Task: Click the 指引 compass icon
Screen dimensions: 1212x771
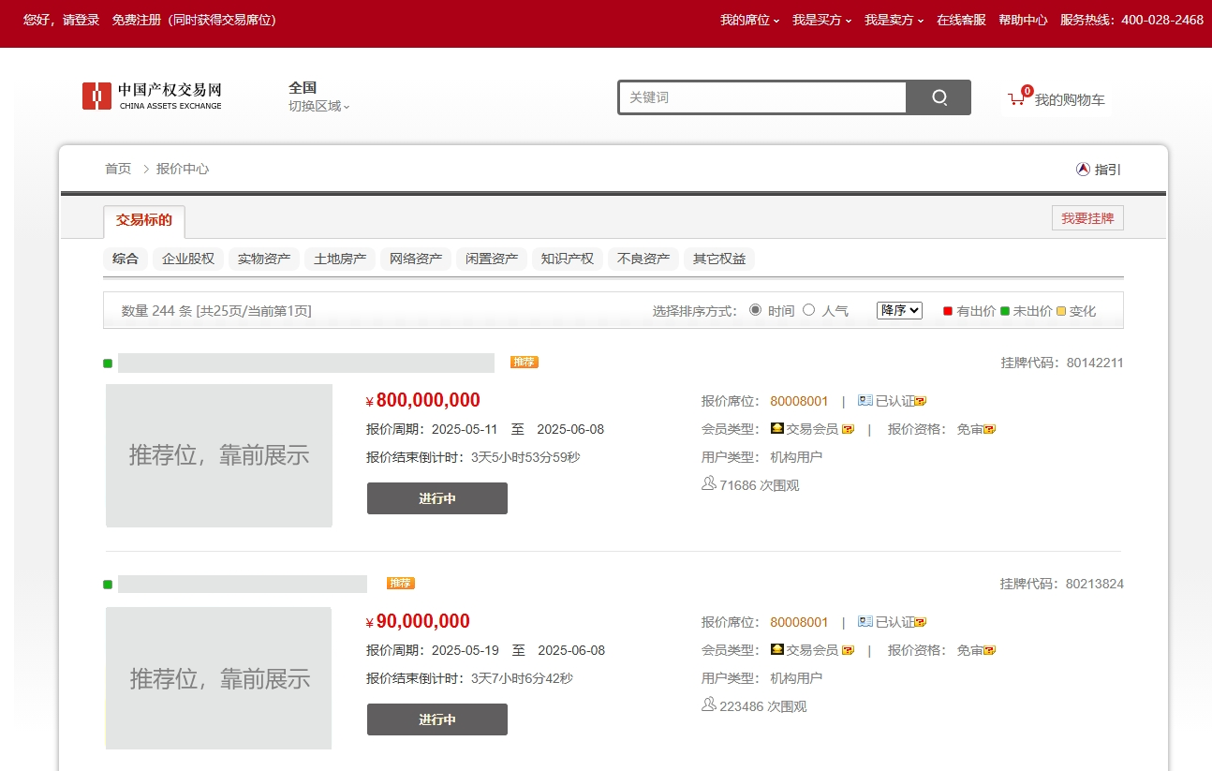Action: pyautogui.click(x=1083, y=170)
